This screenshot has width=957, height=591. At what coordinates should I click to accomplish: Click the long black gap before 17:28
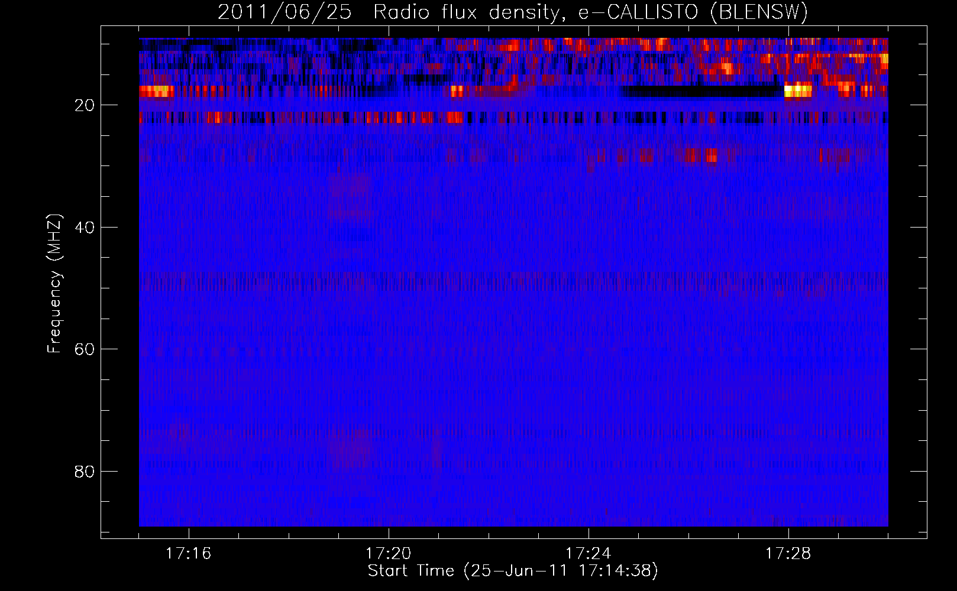tap(701, 92)
